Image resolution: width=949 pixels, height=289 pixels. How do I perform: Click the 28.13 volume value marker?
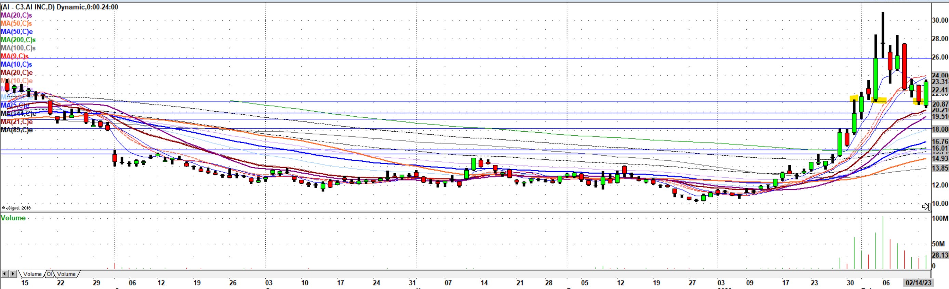940,255
